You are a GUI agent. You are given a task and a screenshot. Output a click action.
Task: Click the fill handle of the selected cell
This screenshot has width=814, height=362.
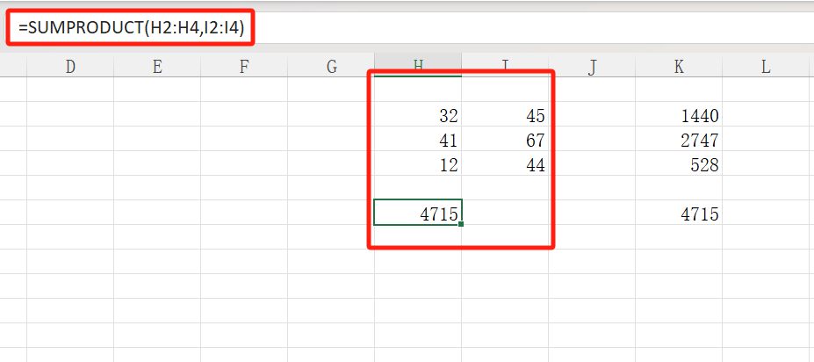(x=461, y=225)
